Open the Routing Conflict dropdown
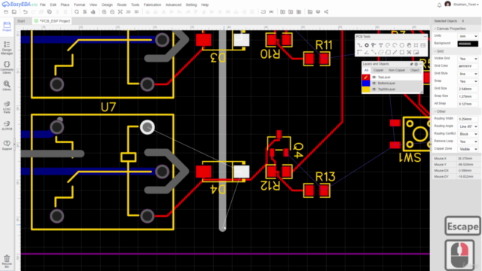Viewport: 482px width, 271px height. [x=468, y=134]
